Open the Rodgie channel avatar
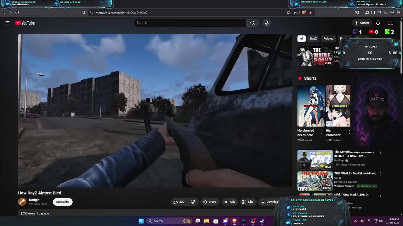 click(22, 202)
